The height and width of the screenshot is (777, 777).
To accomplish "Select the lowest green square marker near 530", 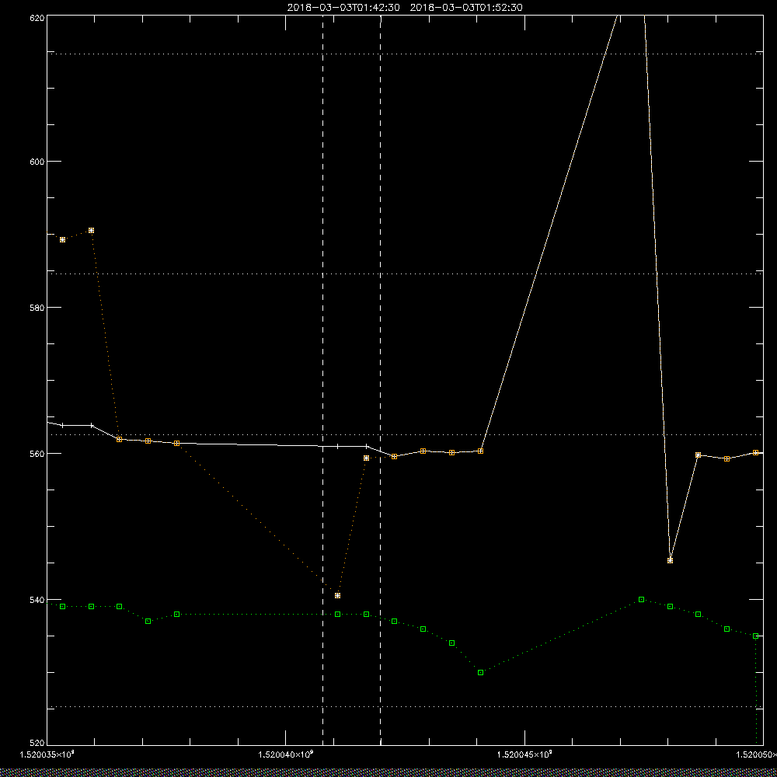I will click(481, 672).
